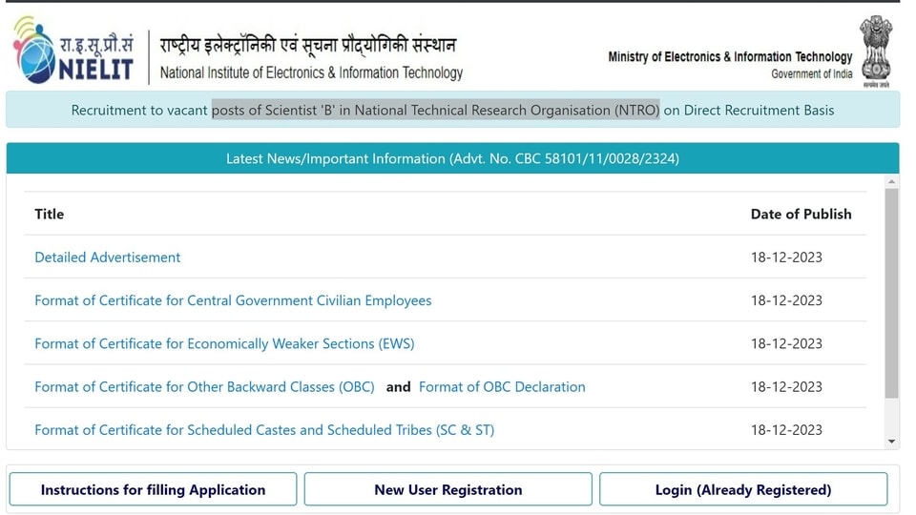
Task: Click the date in the EWS certificate row
Action: [x=786, y=343]
